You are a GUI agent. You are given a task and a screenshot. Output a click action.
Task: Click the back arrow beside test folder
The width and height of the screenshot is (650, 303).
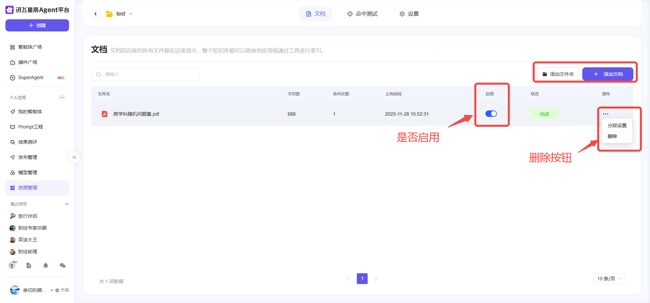pos(95,14)
